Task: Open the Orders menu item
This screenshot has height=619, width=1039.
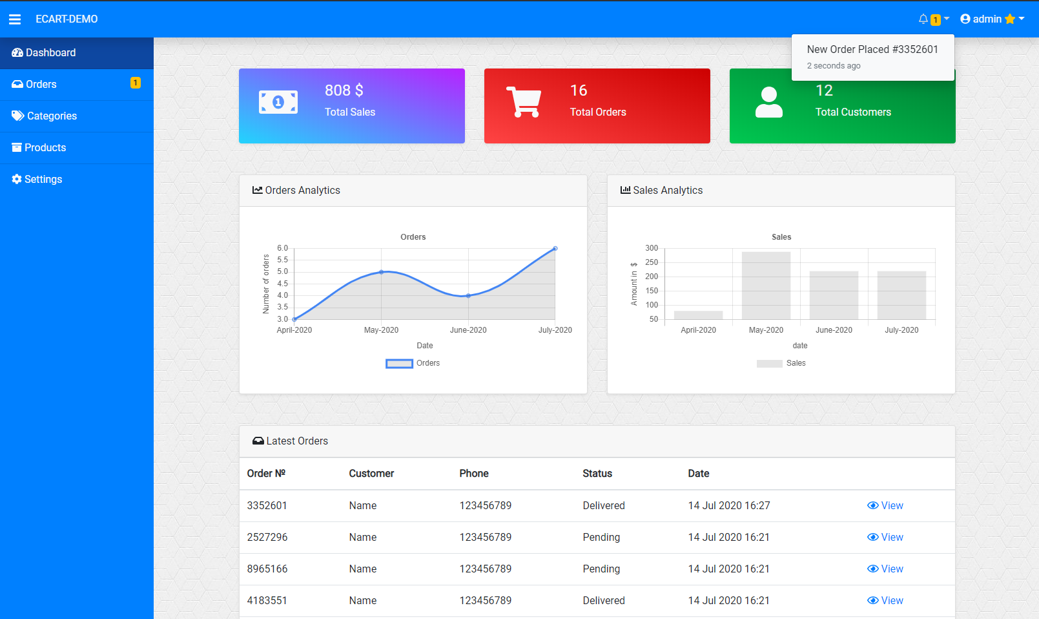Action: 77,85
